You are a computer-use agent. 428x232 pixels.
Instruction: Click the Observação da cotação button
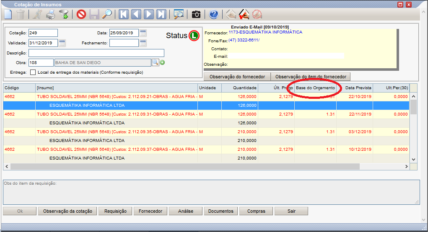[67, 211]
